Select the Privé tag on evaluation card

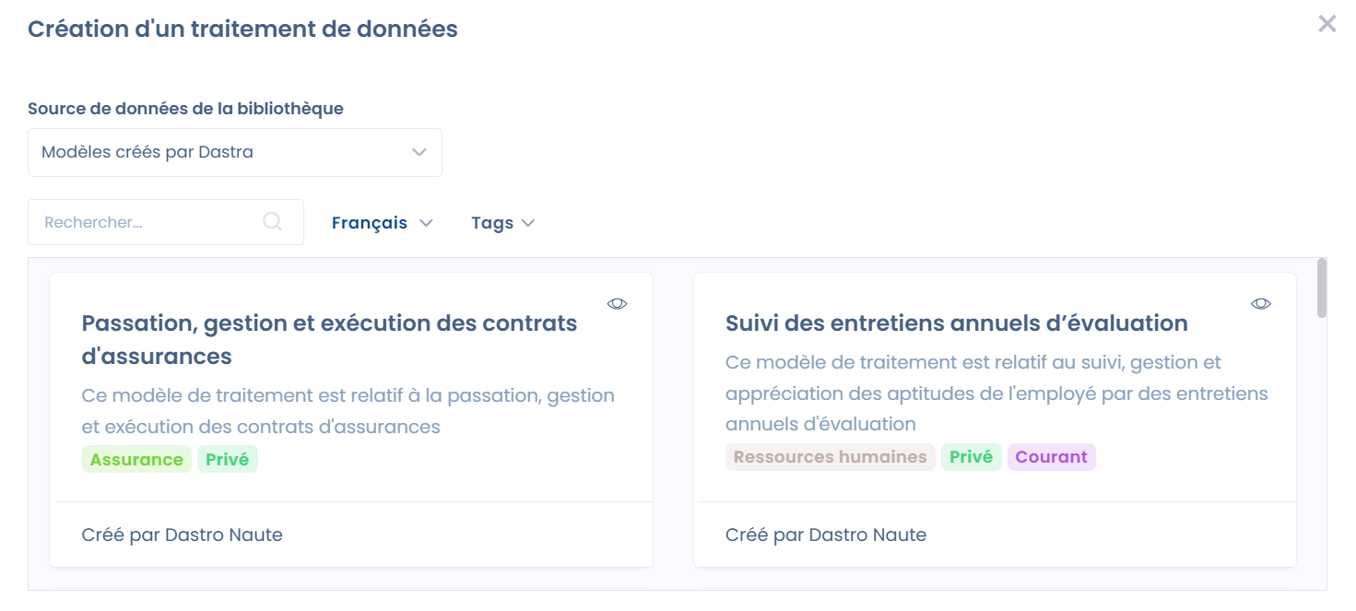pos(971,457)
